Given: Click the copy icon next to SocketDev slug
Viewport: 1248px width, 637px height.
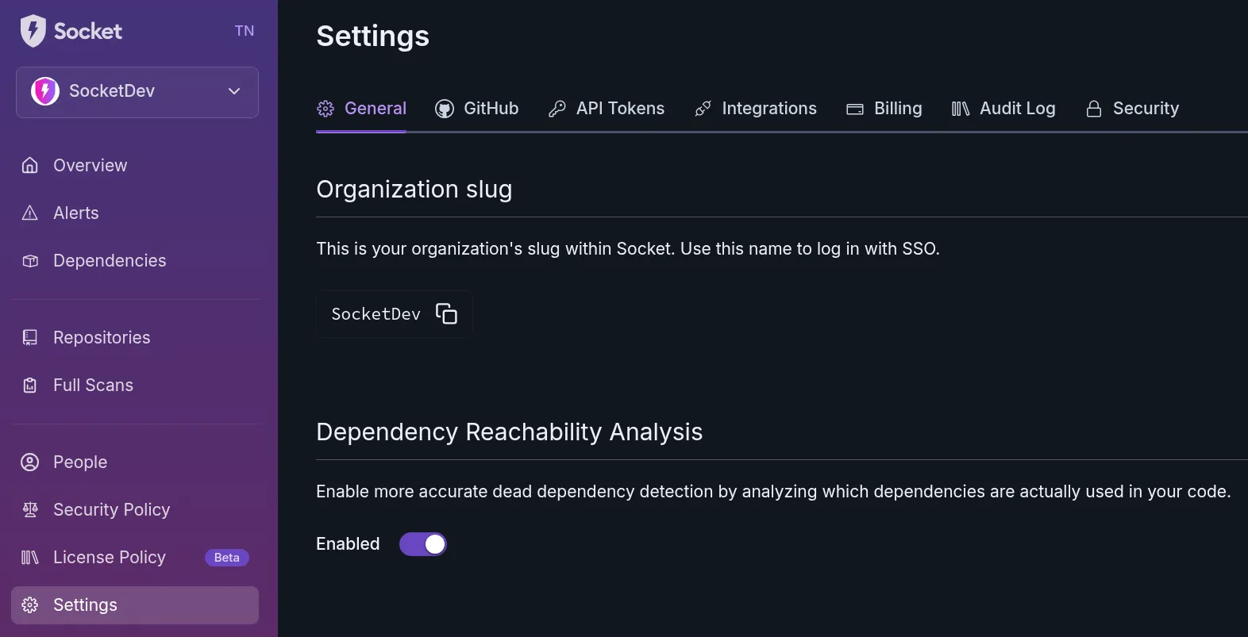Looking at the screenshot, I should [446, 314].
